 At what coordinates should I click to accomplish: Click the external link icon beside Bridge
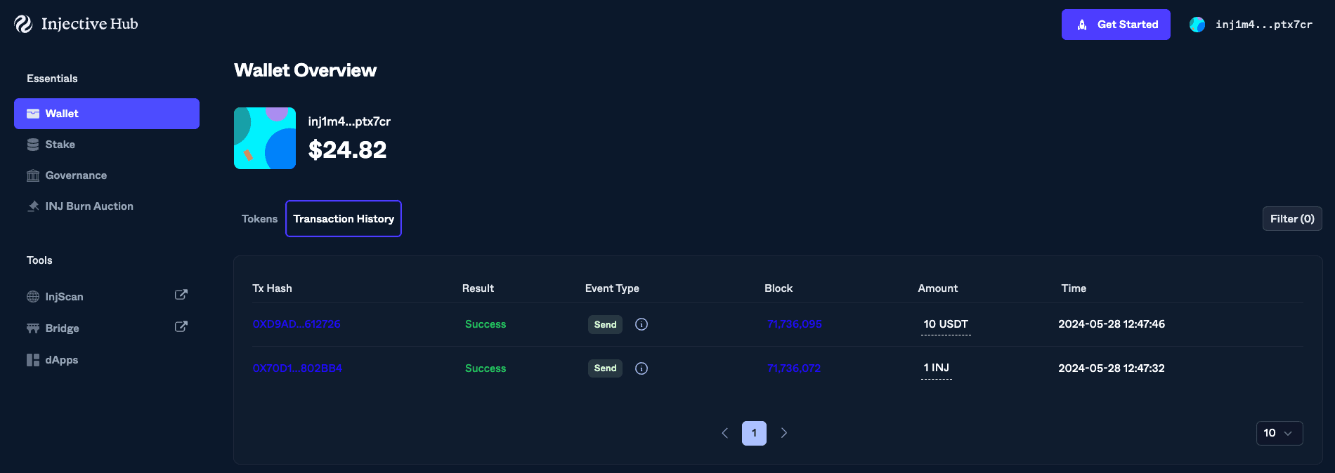(181, 326)
